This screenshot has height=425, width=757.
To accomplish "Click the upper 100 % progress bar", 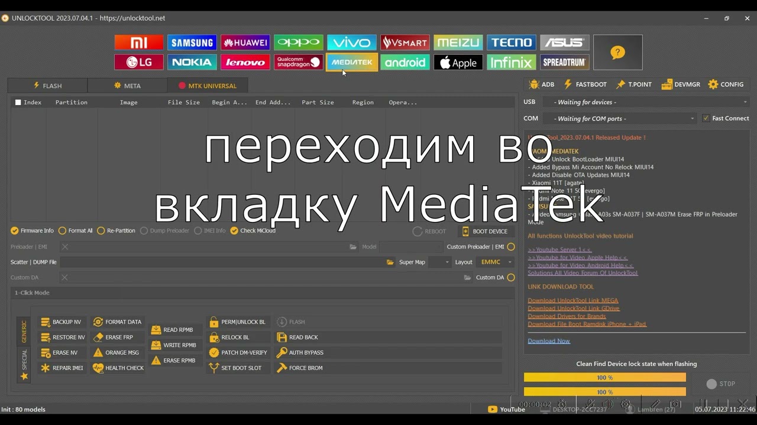I will 605,378.
